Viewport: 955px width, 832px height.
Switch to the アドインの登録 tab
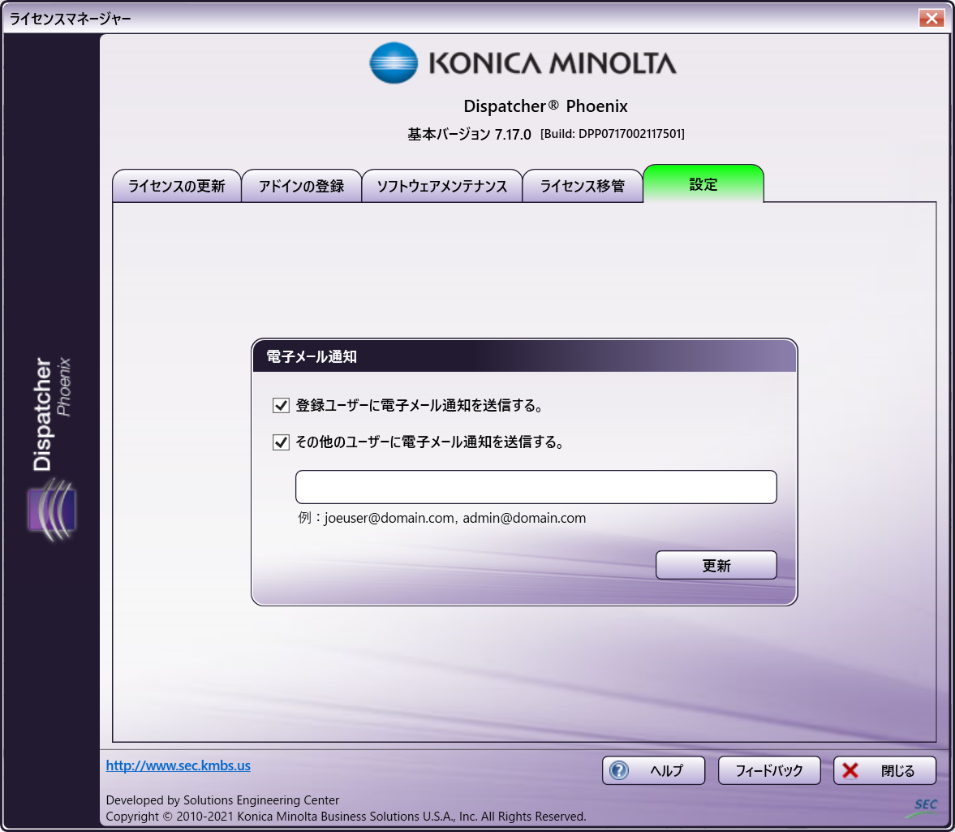point(302,186)
